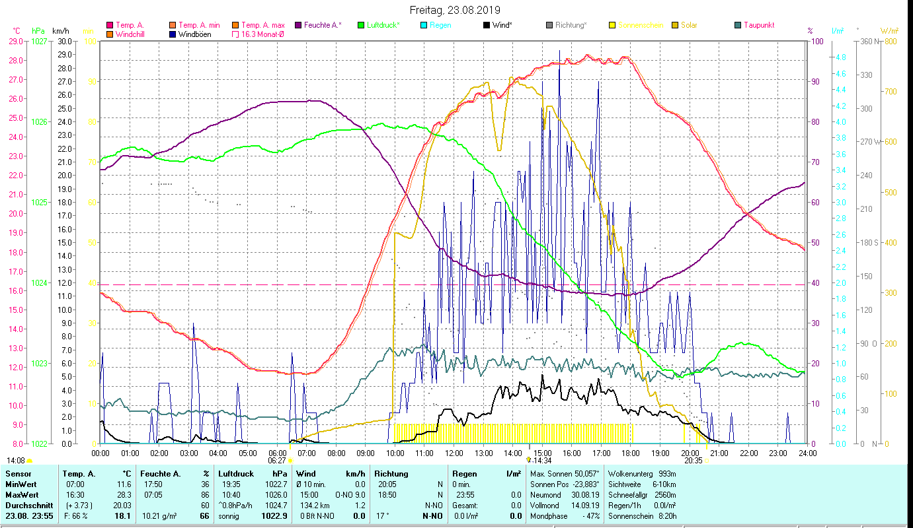Screen dimensions: 913x528
Task: Click the Temp. A. min legend label
Action: click(x=199, y=25)
